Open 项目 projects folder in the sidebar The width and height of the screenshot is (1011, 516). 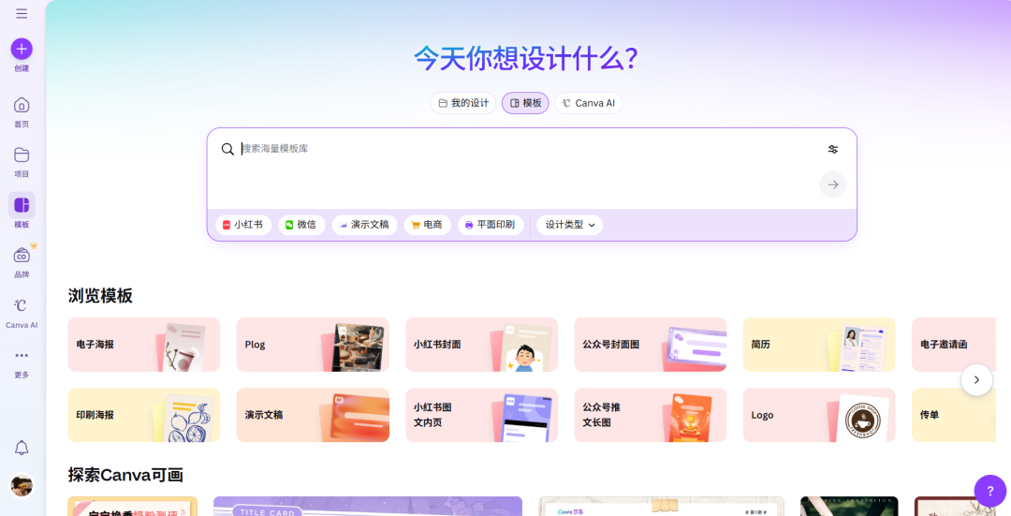(22, 155)
